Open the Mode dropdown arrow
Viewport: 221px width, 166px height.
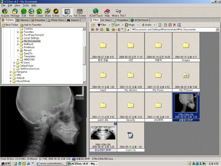138,25
